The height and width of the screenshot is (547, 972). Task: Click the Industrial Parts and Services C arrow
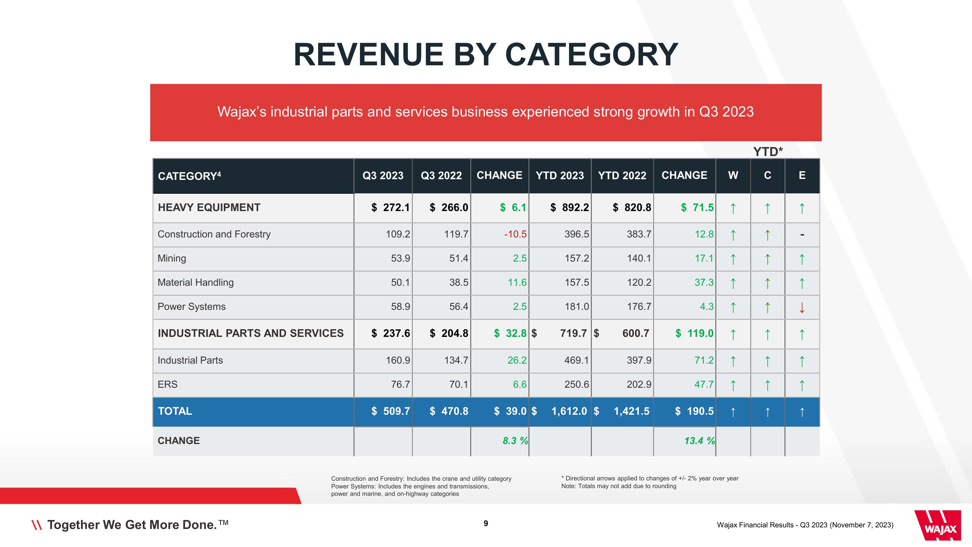pyautogui.click(x=767, y=334)
